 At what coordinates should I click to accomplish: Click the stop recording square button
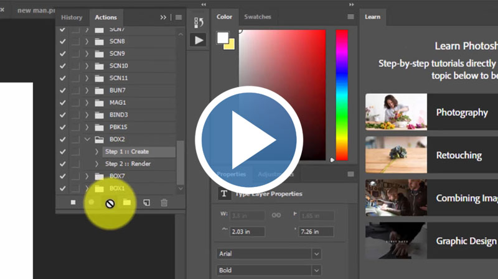[x=73, y=203]
